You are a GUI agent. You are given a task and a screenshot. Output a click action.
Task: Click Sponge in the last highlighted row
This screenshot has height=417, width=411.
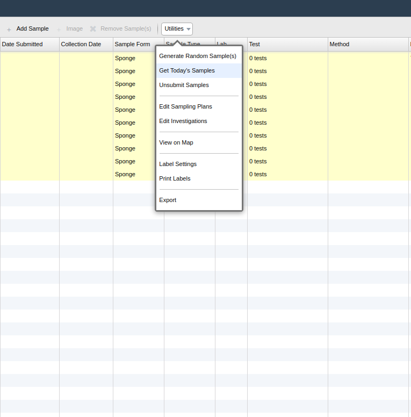125,174
